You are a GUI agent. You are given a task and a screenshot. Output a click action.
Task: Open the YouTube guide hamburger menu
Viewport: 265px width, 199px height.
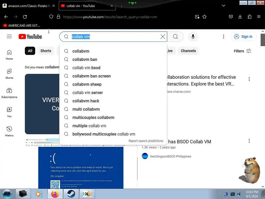(x=9, y=37)
